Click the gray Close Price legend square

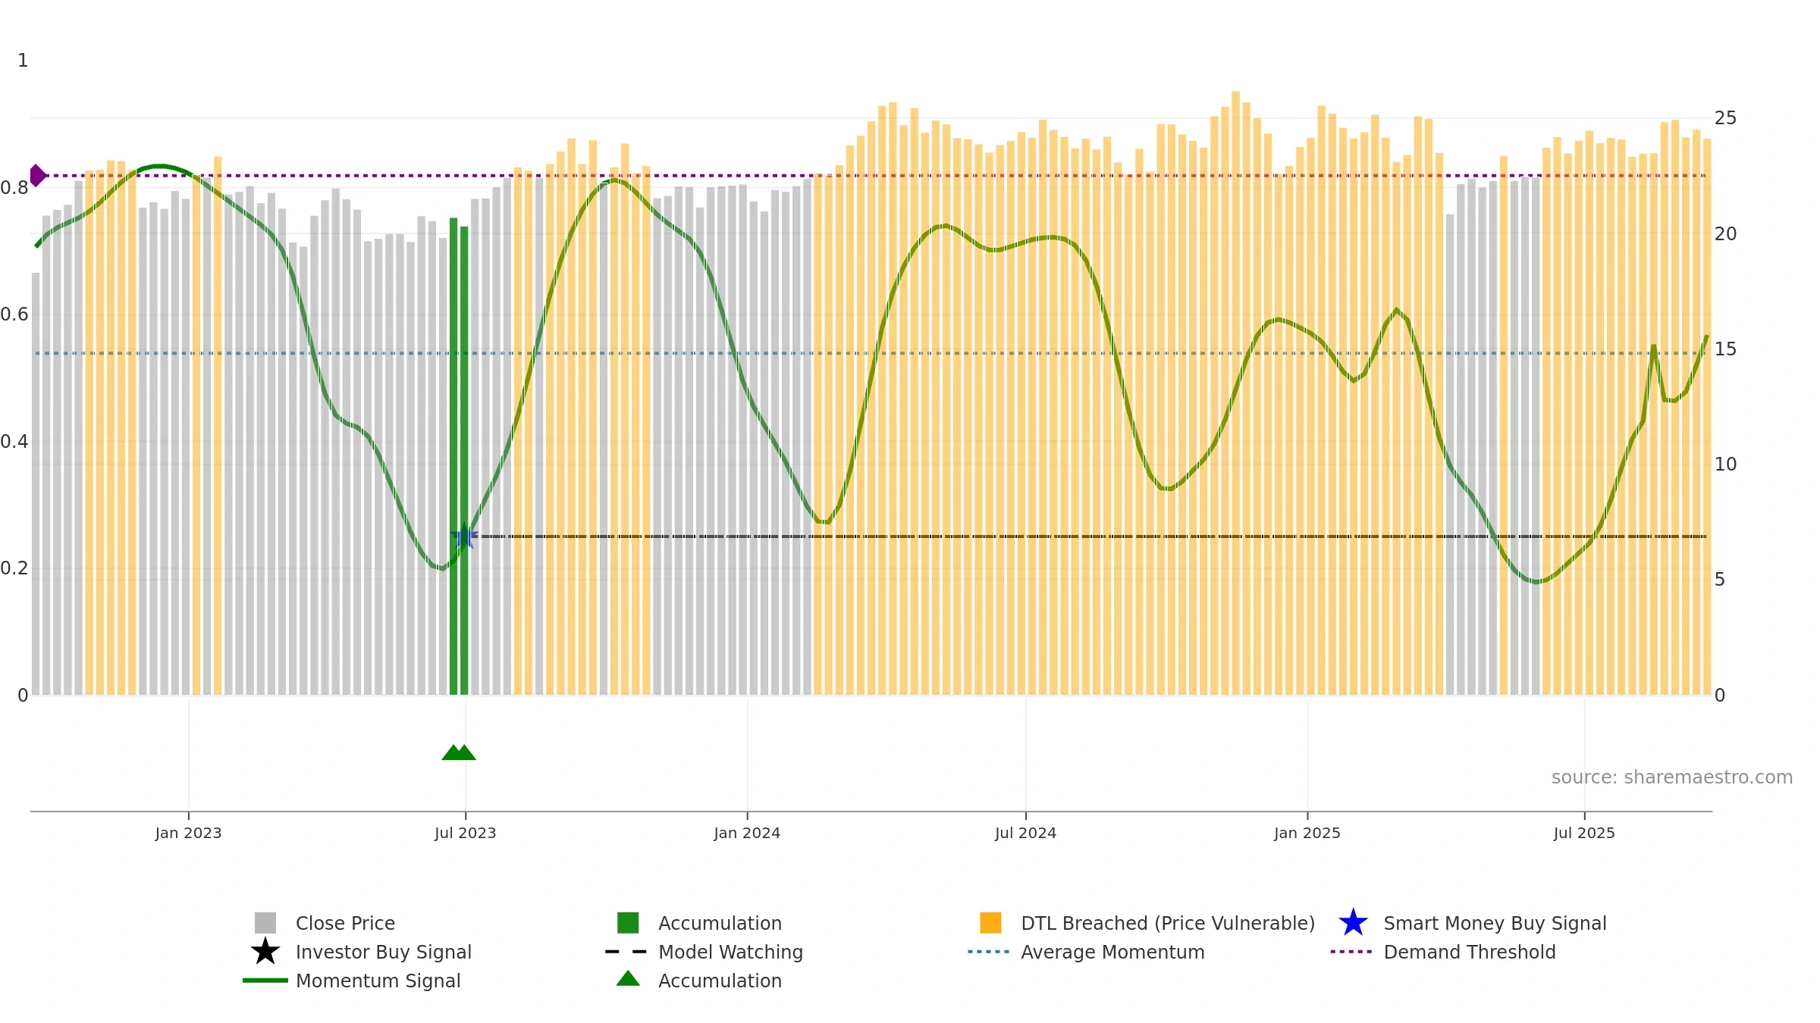click(265, 922)
